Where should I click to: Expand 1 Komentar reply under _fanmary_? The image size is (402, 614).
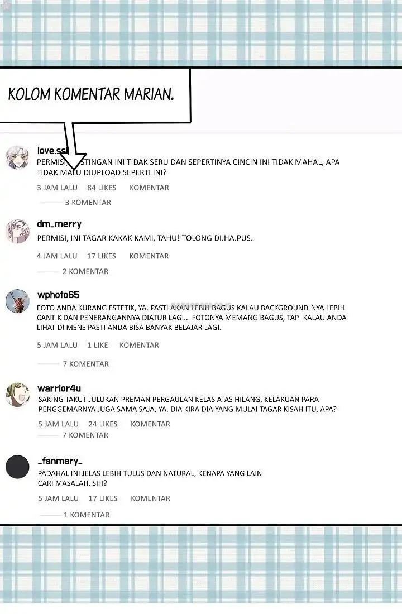tap(86, 515)
